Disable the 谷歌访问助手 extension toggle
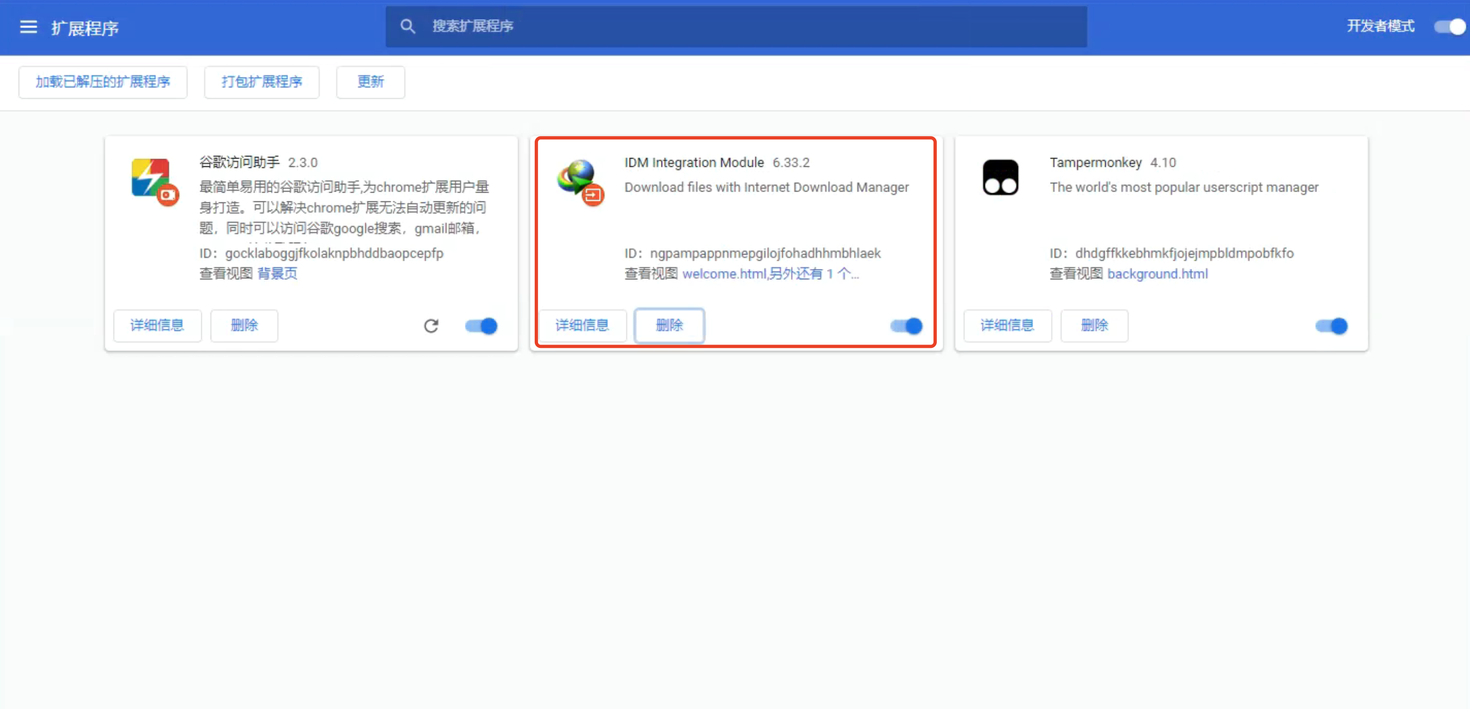The height and width of the screenshot is (709, 1470). coord(481,326)
